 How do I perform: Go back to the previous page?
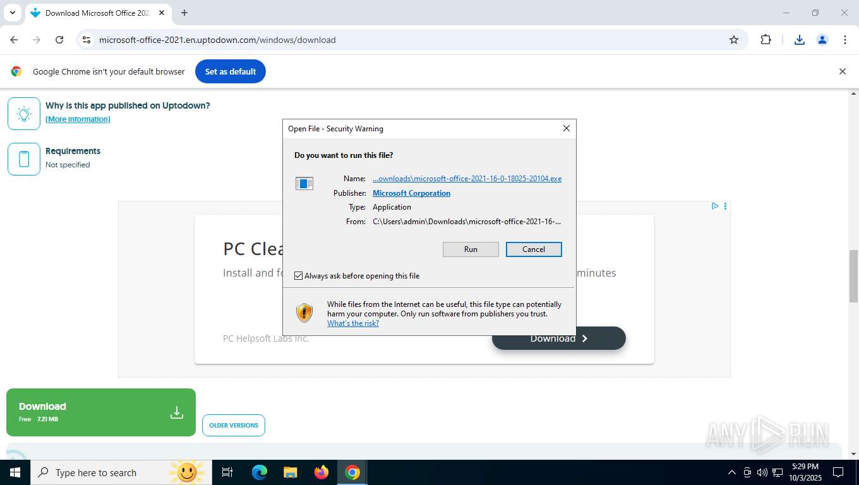14,40
